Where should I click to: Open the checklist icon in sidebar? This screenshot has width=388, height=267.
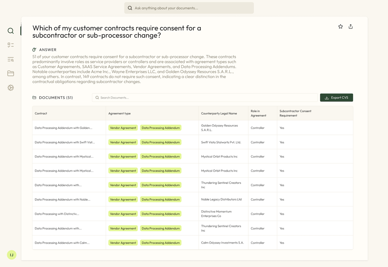[11, 45]
